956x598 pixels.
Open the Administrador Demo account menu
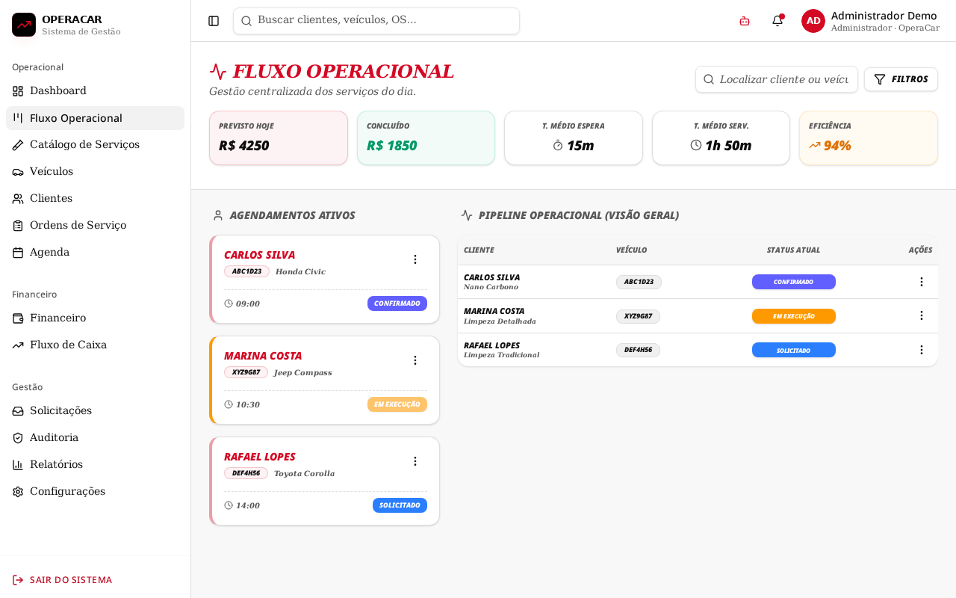coord(871,21)
